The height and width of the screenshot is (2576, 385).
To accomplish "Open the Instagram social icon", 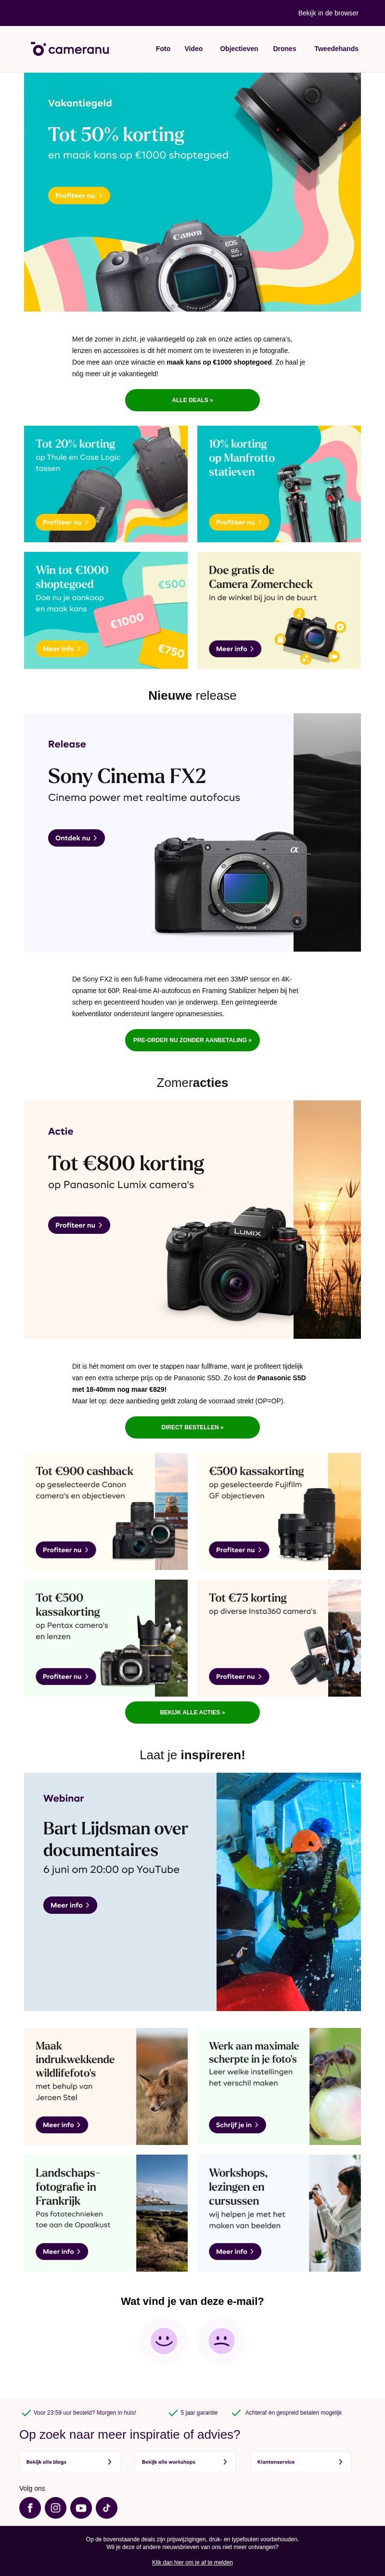I will coord(56,2507).
